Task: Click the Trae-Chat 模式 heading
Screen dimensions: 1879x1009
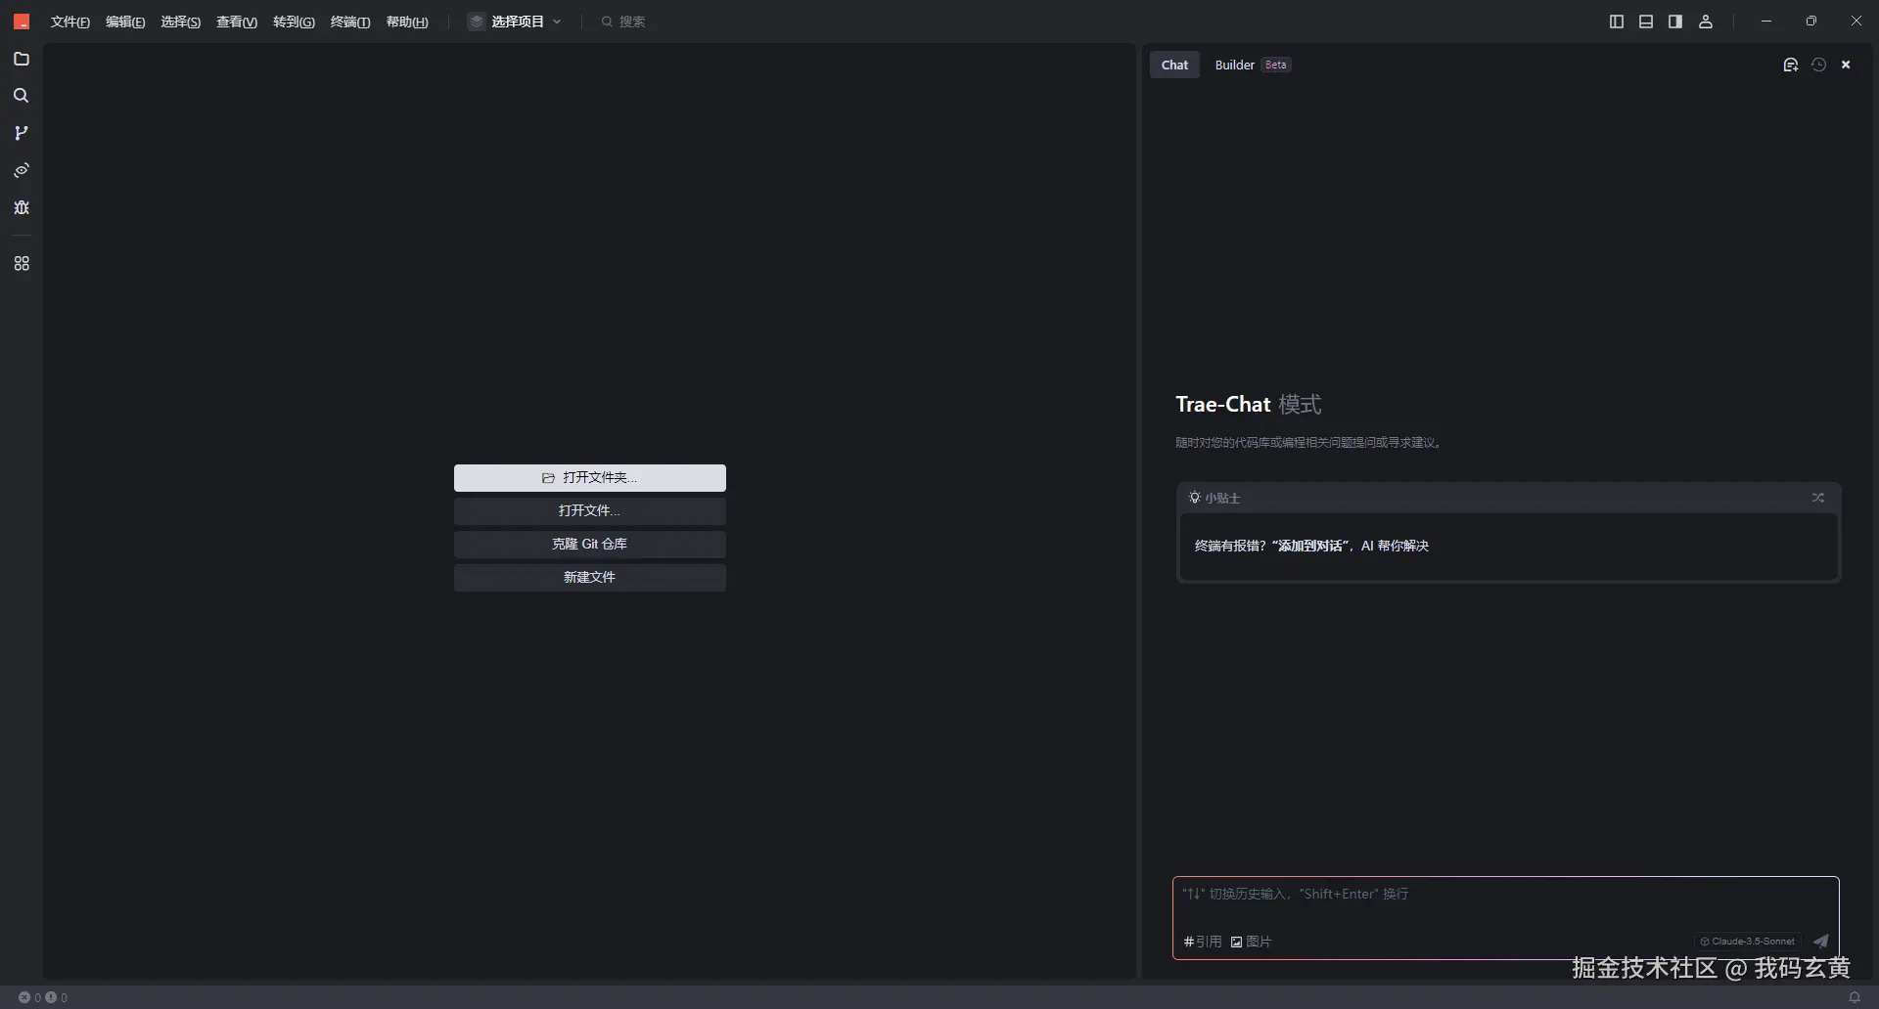Action: 1249,404
